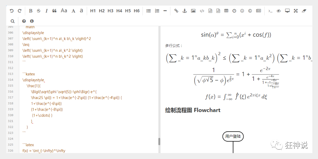Click the "```latex" code fence on line 325
Screen dimensions: 318x159
point(28,145)
